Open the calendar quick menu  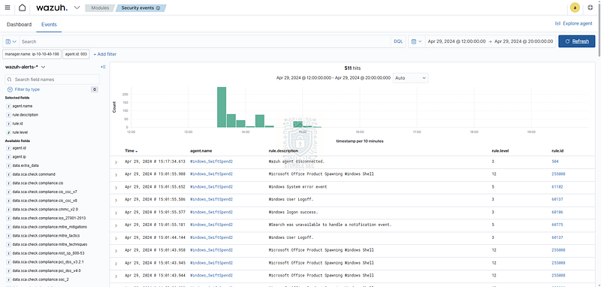416,41
